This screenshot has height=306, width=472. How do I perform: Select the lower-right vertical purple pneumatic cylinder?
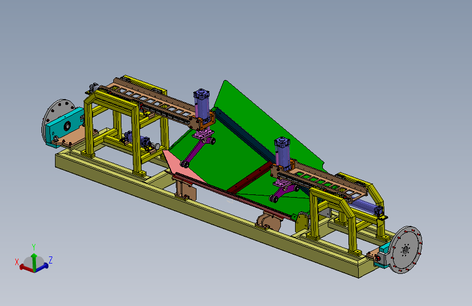[x=282, y=152]
